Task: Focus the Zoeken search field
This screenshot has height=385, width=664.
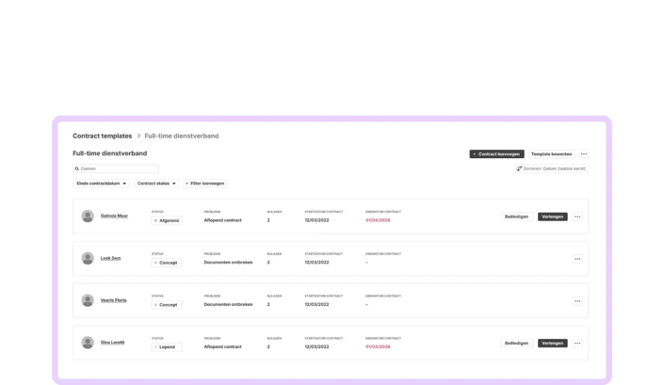Action: pyautogui.click(x=116, y=168)
